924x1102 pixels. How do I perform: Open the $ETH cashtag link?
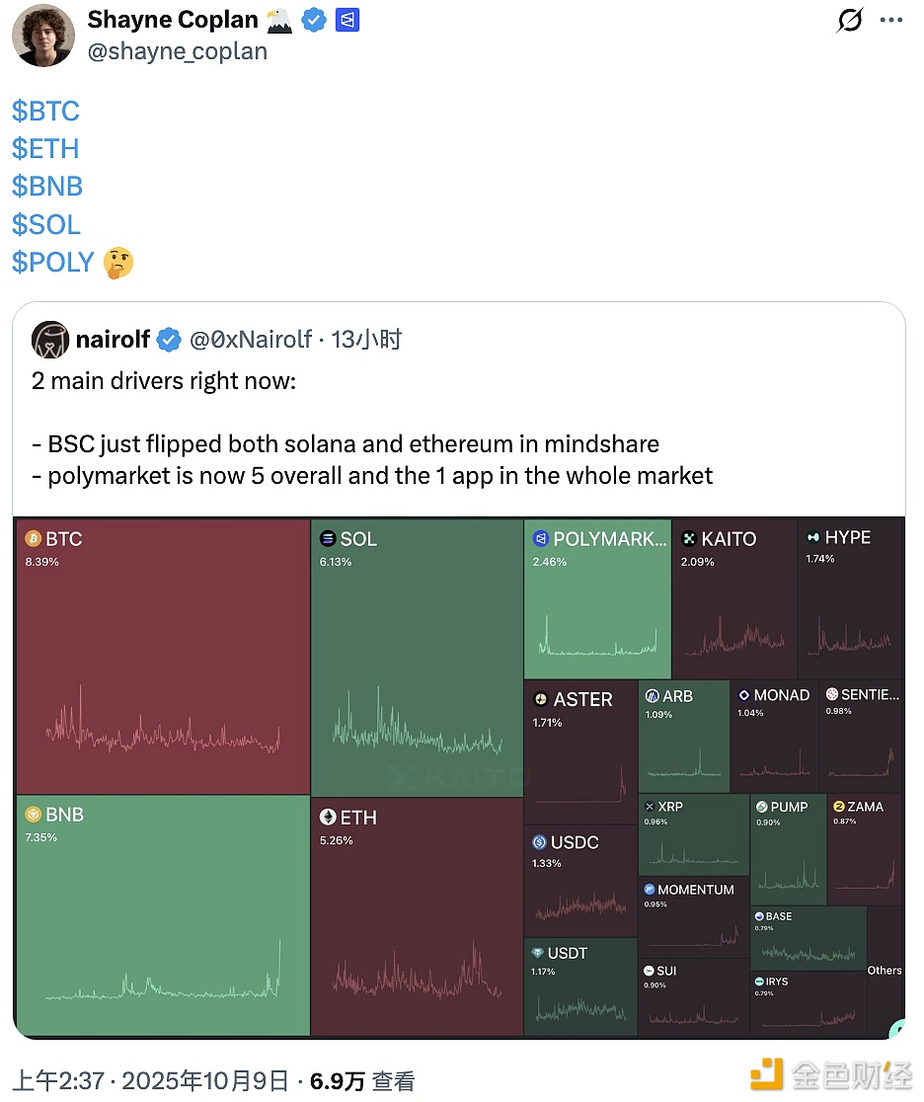click(x=45, y=148)
